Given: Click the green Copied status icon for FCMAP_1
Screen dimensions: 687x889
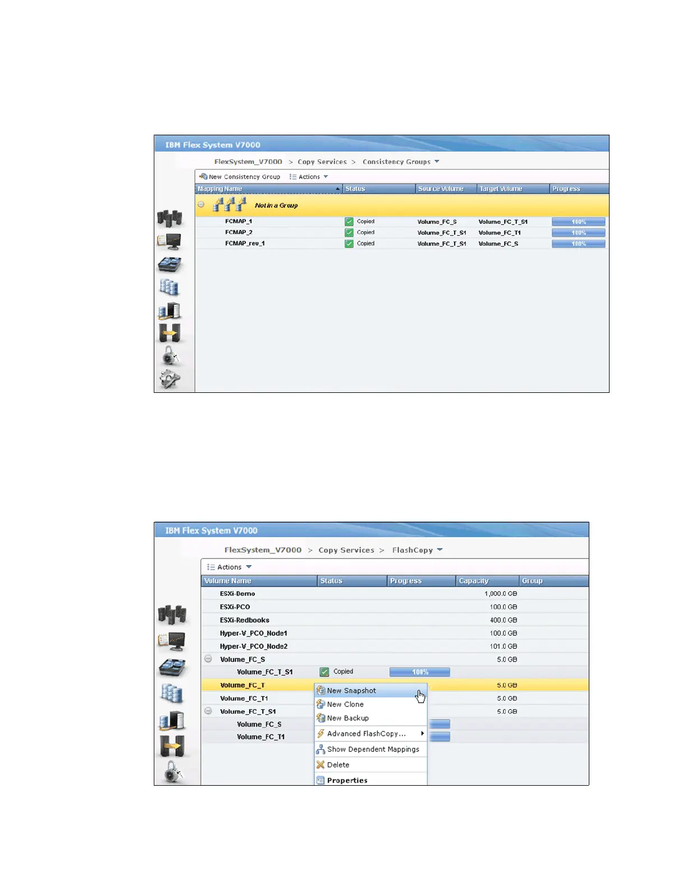Looking at the screenshot, I should 349,222.
